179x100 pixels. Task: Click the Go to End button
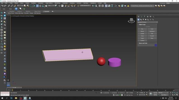point(147,93)
